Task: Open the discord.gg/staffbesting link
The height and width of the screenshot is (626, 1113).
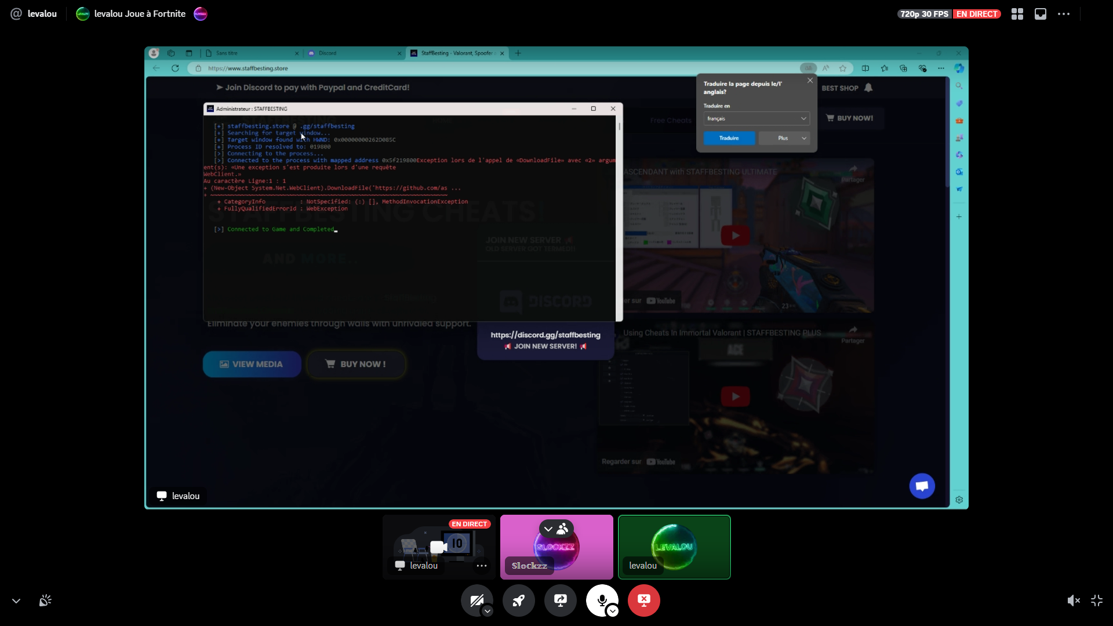Action: 545,335
